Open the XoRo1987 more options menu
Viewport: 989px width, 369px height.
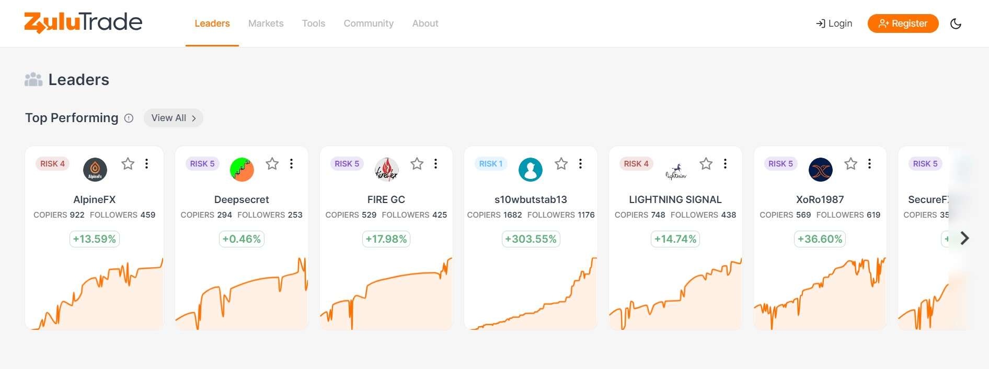(x=870, y=164)
